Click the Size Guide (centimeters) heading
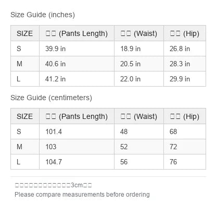 51,98
